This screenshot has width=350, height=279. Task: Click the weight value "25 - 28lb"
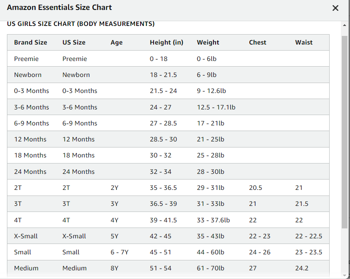pos(210,155)
